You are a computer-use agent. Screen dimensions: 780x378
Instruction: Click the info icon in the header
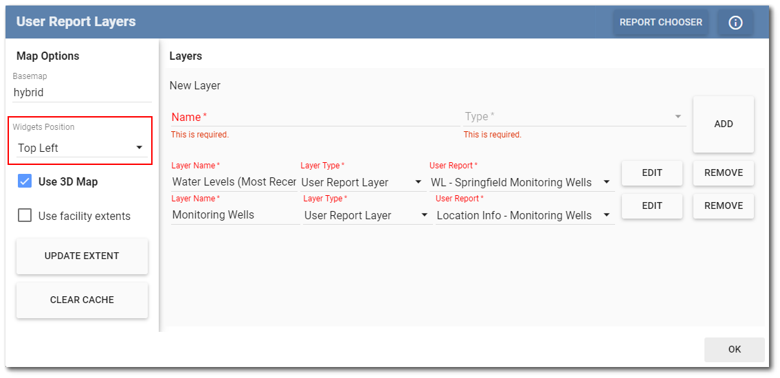pos(735,23)
